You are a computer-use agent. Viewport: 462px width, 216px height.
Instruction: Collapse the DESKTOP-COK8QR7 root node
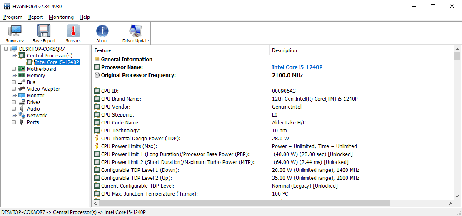[6, 49]
